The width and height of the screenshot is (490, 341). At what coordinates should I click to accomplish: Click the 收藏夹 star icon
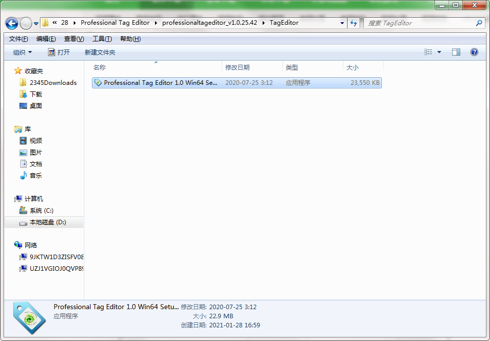(18, 71)
